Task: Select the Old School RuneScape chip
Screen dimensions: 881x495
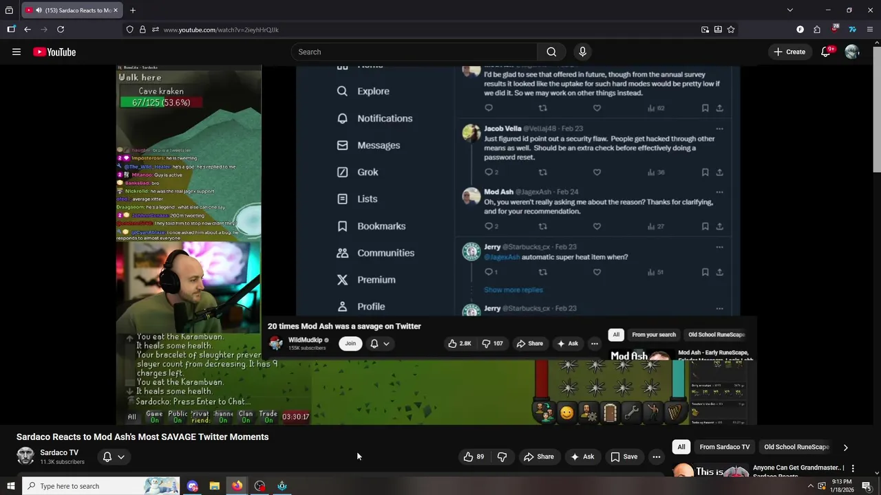Action: click(796, 447)
